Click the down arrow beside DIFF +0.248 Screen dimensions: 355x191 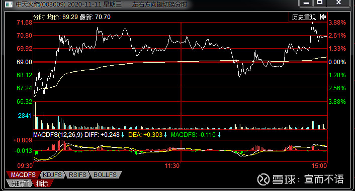point(123,135)
